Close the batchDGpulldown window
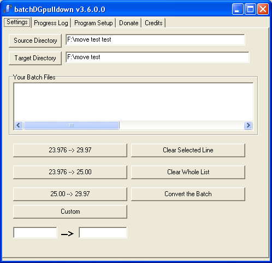Image resolution: width=272 pixels, height=263 pixels. (263, 9)
